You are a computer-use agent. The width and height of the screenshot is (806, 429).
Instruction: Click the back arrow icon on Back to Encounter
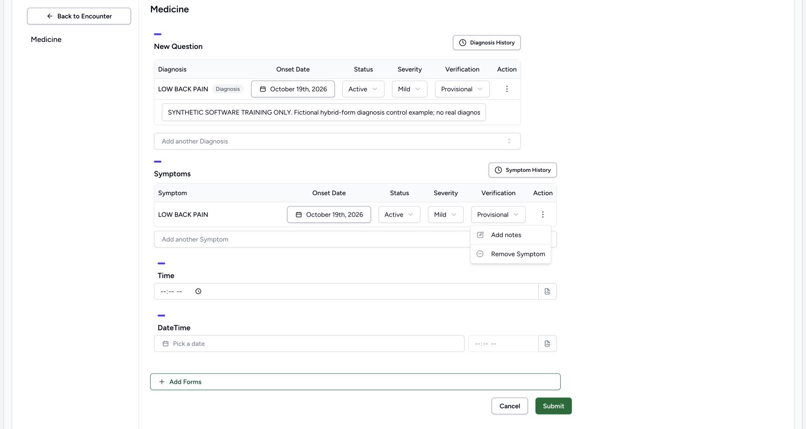50,16
